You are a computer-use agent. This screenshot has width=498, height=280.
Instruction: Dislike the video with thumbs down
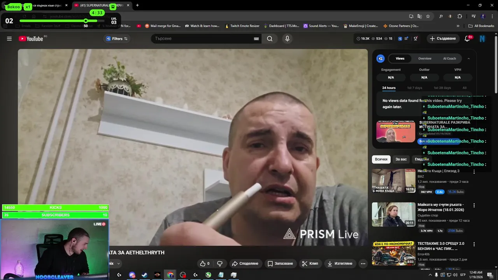220,263
